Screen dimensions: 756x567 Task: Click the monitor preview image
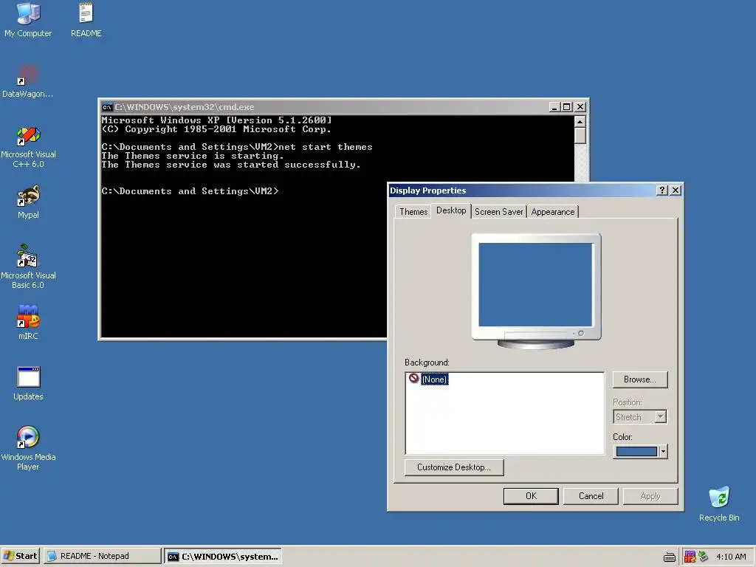[x=536, y=291]
